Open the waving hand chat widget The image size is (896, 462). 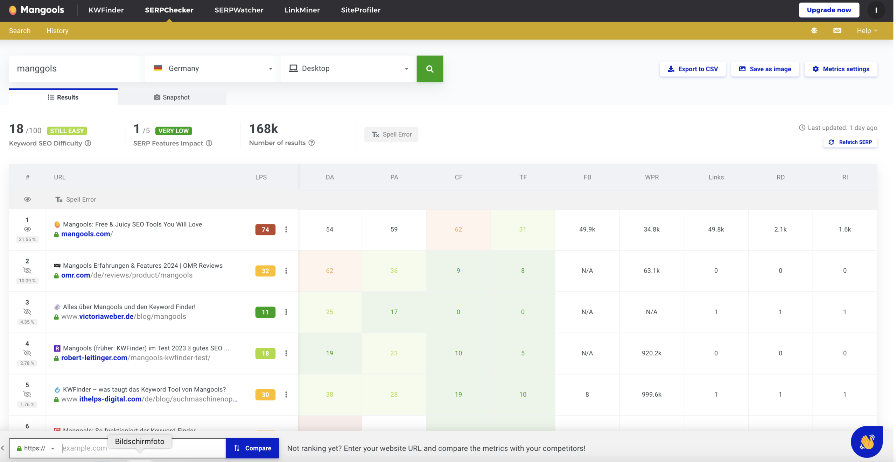[867, 442]
